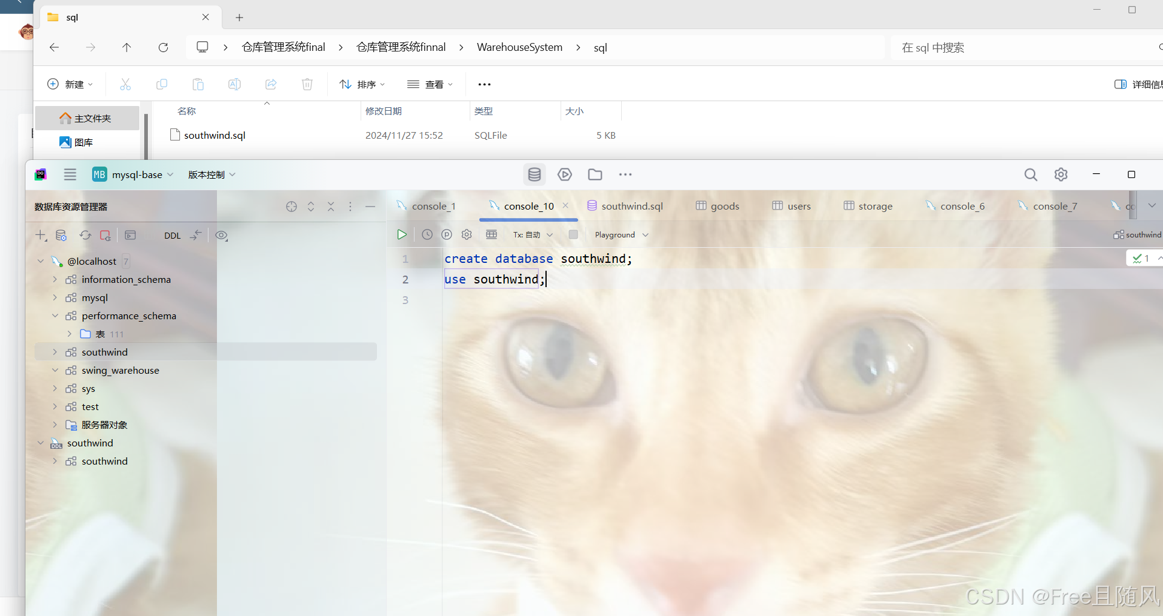Open more tool windows ellipsis in the DataGrip title bar

[625, 174]
